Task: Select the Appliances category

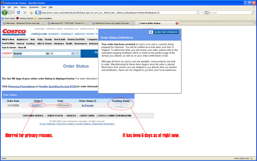Action: point(22,39)
